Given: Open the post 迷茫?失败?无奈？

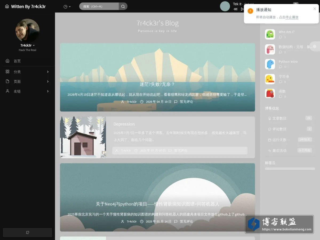Looking at the screenshot, I should pos(157,84).
